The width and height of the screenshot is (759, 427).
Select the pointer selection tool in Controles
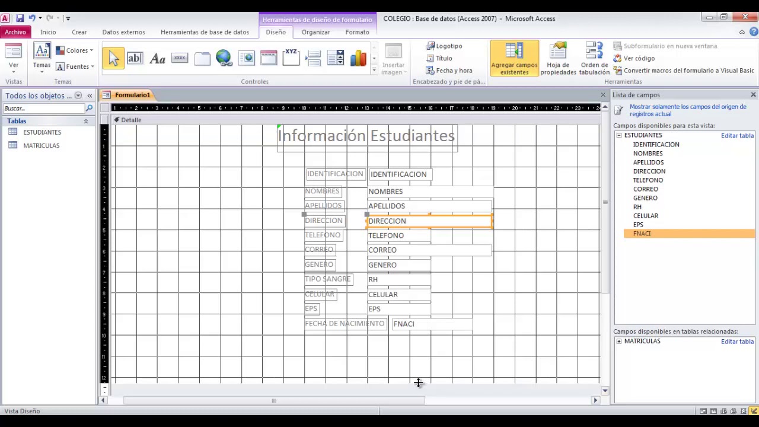(x=113, y=58)
